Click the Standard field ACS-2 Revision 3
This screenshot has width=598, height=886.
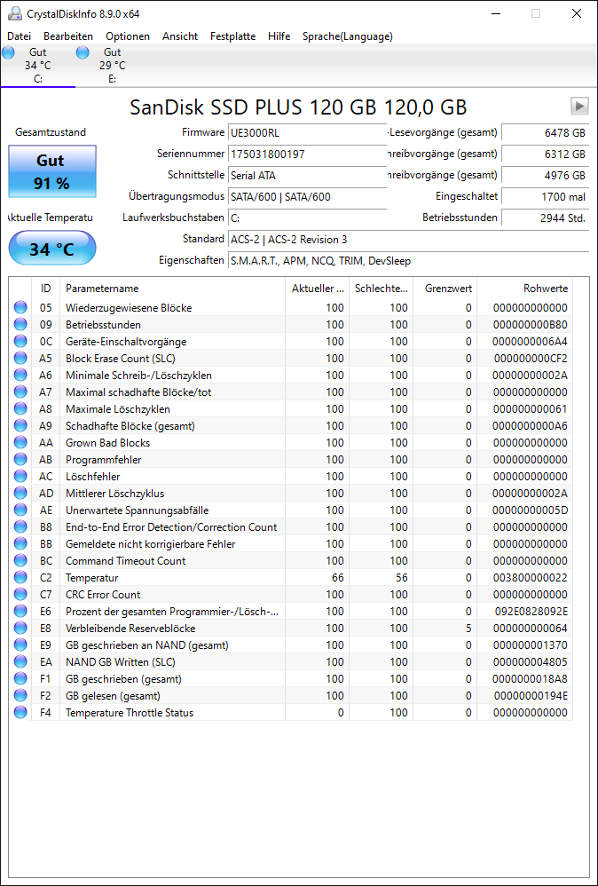point(408,240)
